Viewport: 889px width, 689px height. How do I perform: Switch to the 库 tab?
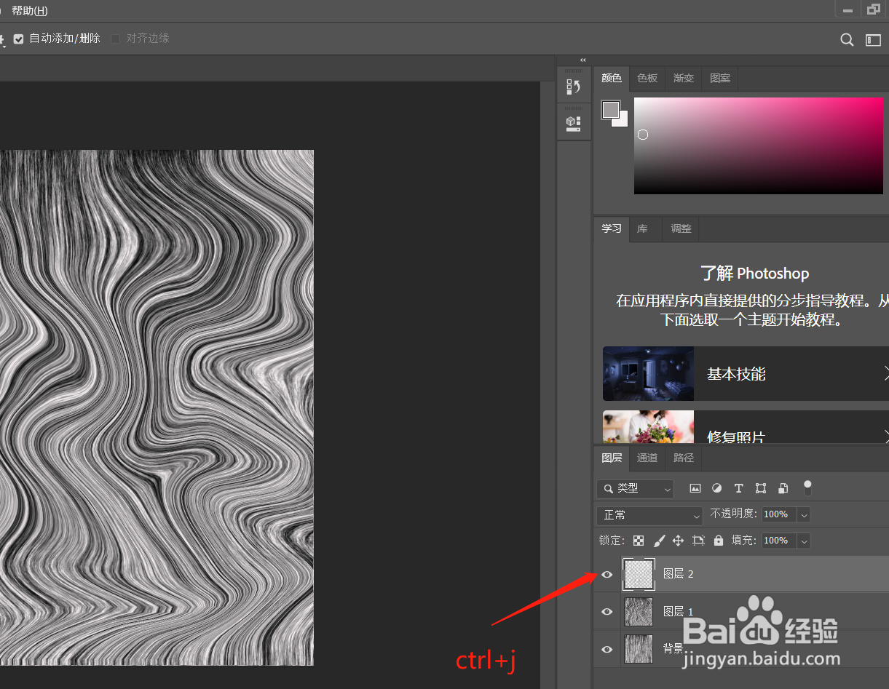coord(642,228)
